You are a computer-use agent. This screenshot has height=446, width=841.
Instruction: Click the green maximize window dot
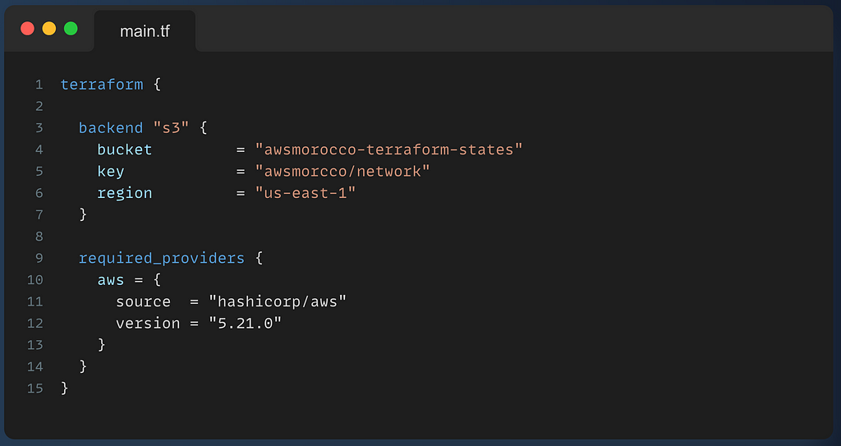pyautogui.click(x=71, y=29)
